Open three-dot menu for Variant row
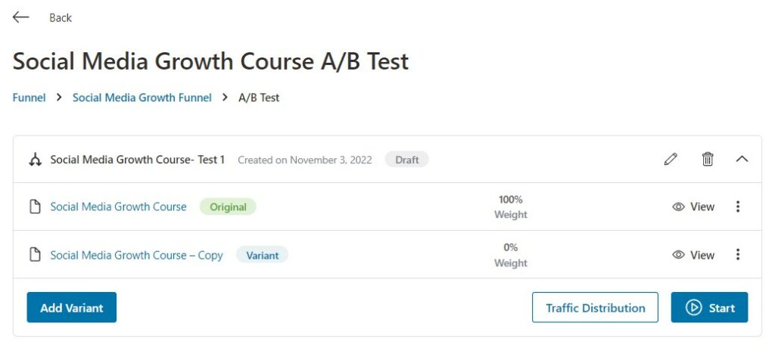Screen dimensions: 775x348 (x=738, y=255)
